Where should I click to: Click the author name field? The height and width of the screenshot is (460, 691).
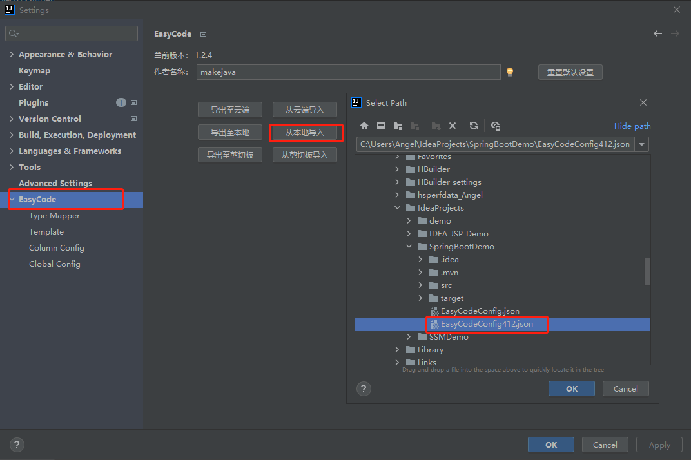click(349, 72)
